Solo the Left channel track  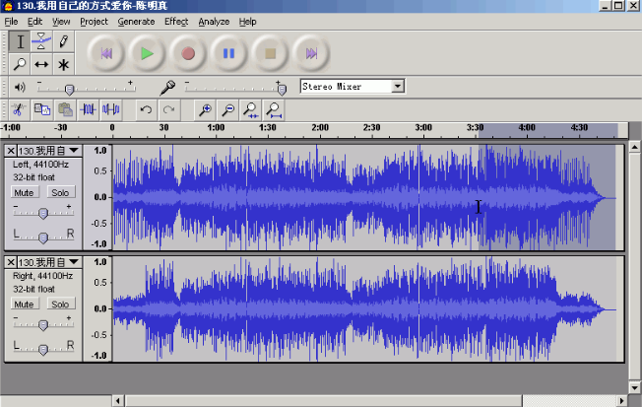(60, 192)
